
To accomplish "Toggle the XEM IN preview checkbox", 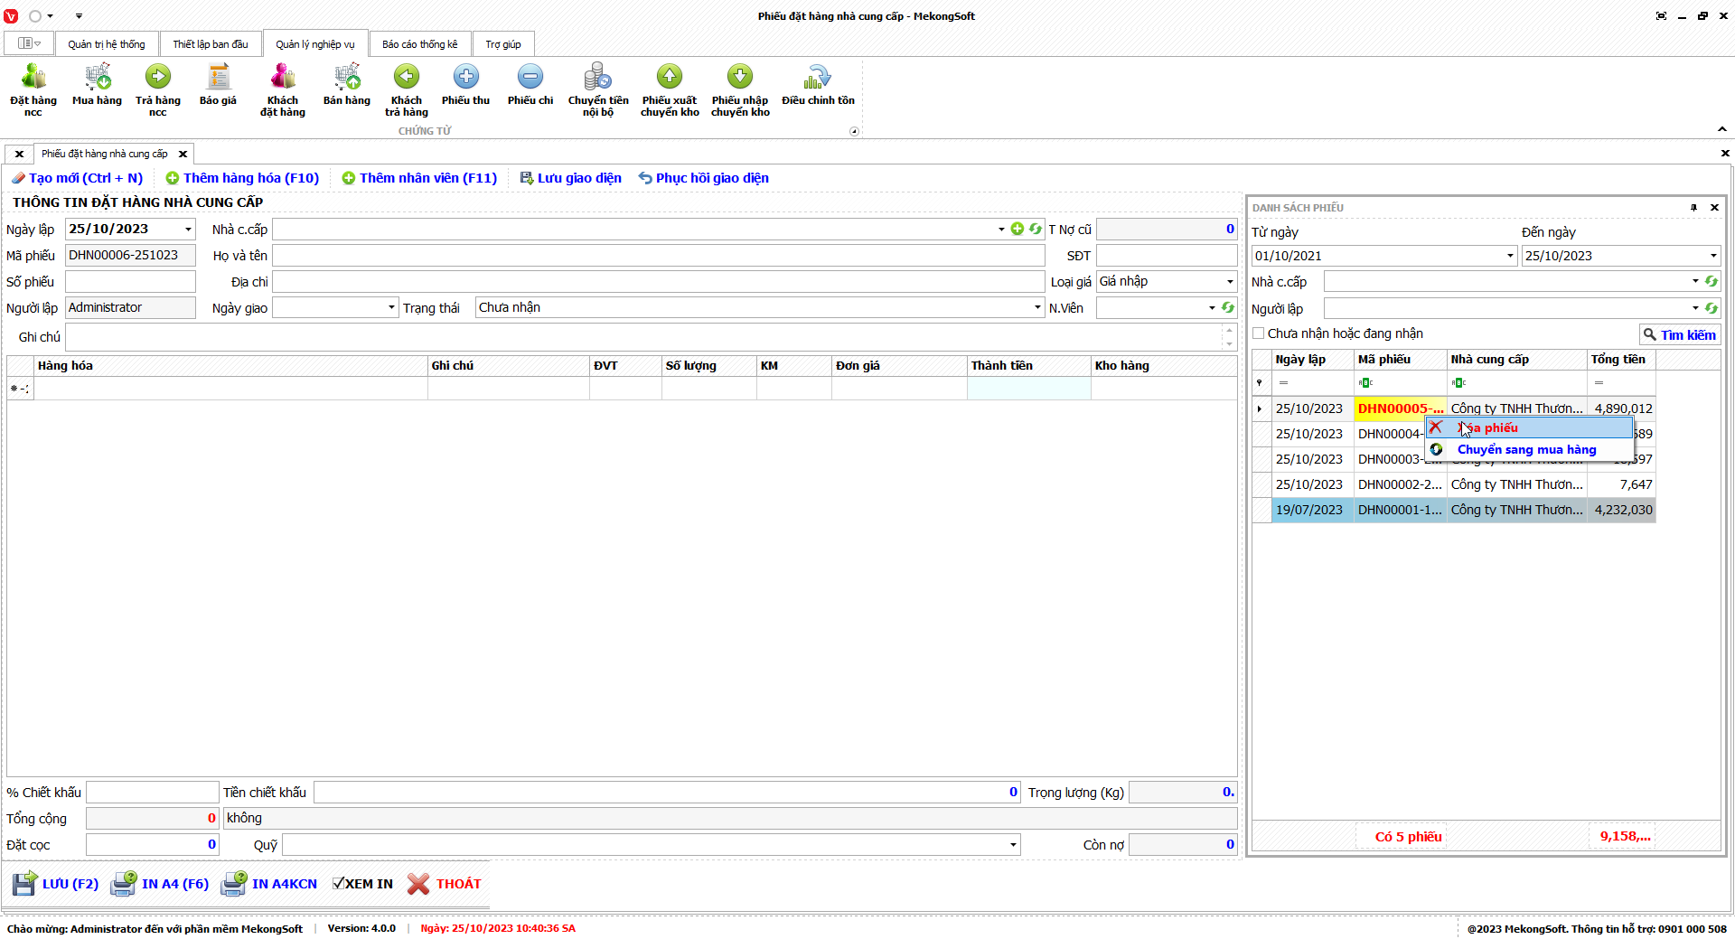I will click(x=339, y=884).
